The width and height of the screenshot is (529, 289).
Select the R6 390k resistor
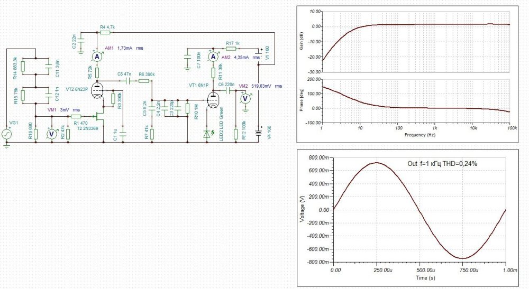(x=144, y=81)
